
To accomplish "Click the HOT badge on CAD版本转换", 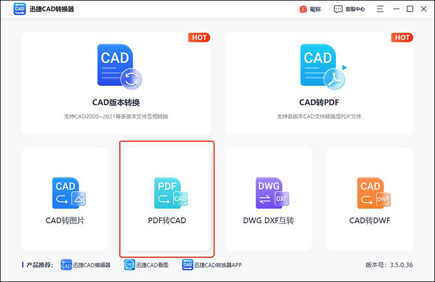I will [x=199, y=38].
